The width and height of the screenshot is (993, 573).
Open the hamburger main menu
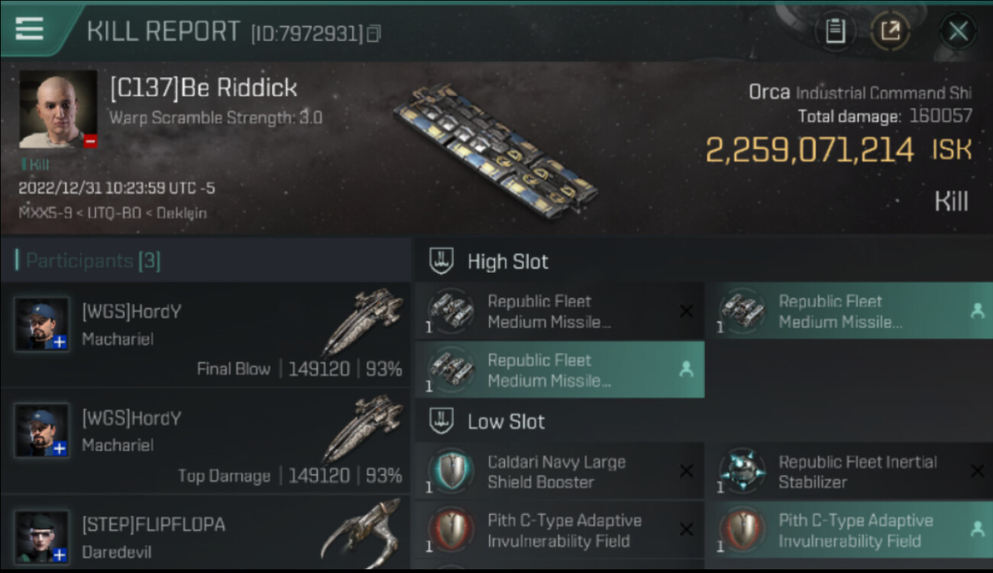(30, 28)
